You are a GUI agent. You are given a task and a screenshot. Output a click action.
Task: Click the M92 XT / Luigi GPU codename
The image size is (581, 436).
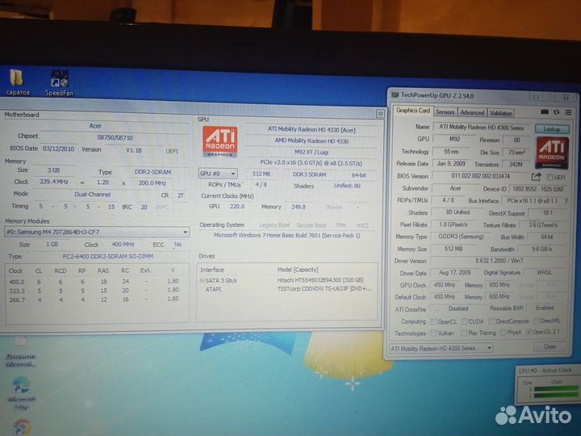(x=311, y=152)
